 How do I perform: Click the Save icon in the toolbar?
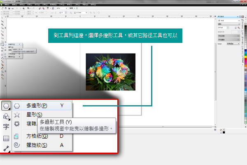pyautogui.click(x=9, y=8)
